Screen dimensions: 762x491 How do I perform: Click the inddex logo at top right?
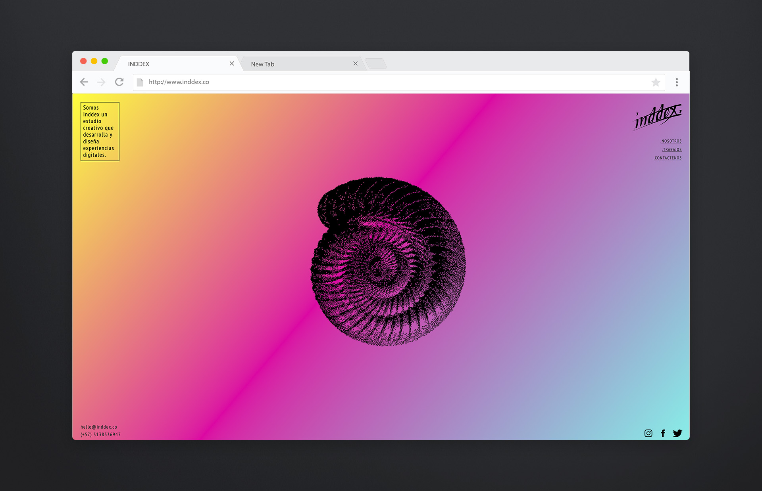[658, 117]
